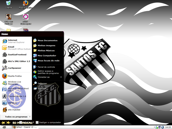
Task: Click the log off button
Action: (x=26, y=123)
